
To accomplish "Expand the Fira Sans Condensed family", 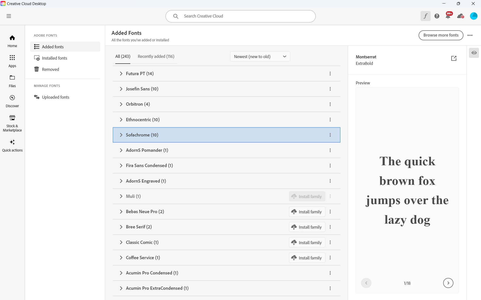I will [x=121, y=166].
